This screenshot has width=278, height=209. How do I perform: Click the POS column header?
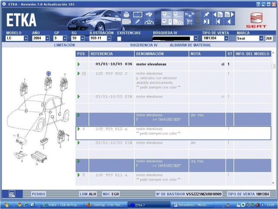click(82, 54)
